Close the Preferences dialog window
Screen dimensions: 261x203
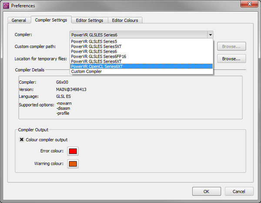(249, 4)
